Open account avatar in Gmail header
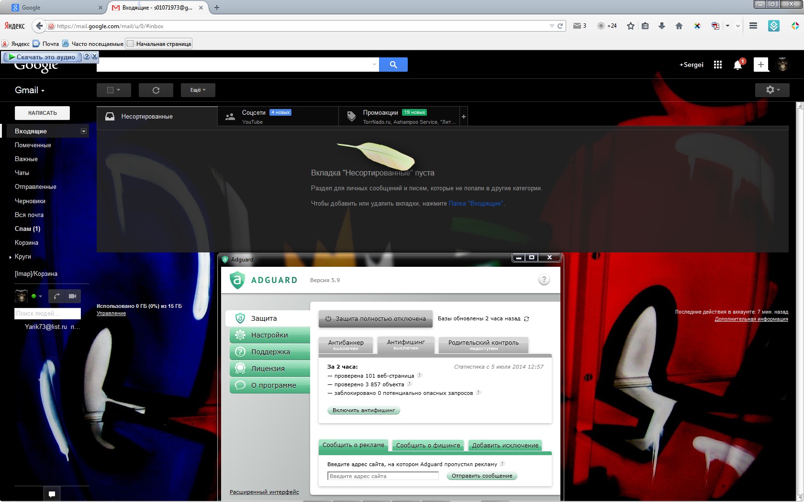Screen dimensions: 804x502 pyautogui.click(x=782, y=65)
